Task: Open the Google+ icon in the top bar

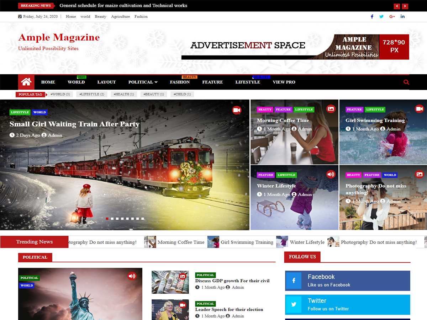Action: (x=392, y=16)
